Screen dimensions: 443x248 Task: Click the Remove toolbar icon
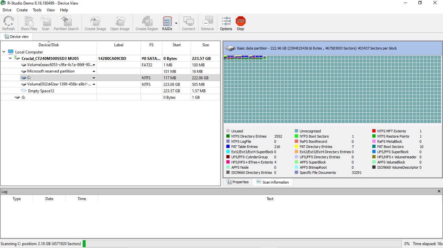[x=208, y=21]
